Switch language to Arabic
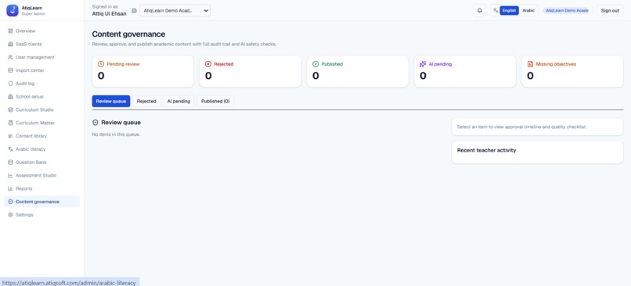This screenshot has height=286, width=631. tap(528, 10)
